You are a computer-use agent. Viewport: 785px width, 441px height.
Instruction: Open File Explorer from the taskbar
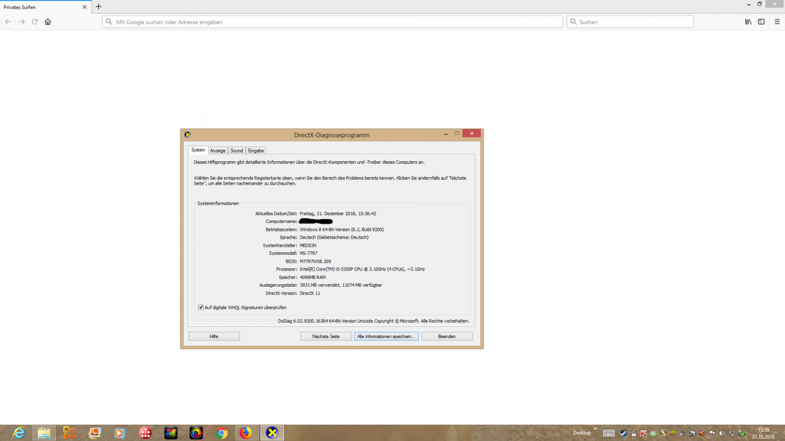pyautogui.click(x=44, y=433)
